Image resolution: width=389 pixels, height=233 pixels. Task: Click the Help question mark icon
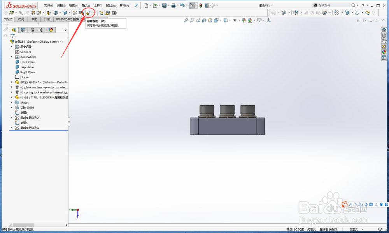(x=363, y=5)
